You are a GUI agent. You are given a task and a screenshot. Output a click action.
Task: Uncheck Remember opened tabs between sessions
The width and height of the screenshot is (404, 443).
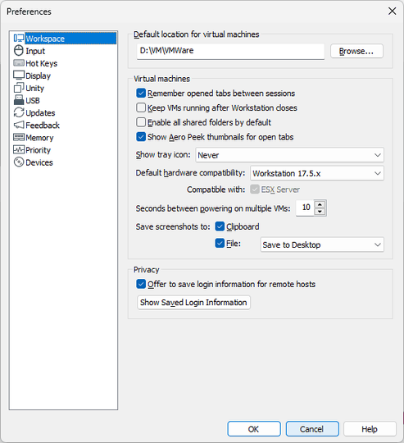[141, 93]
